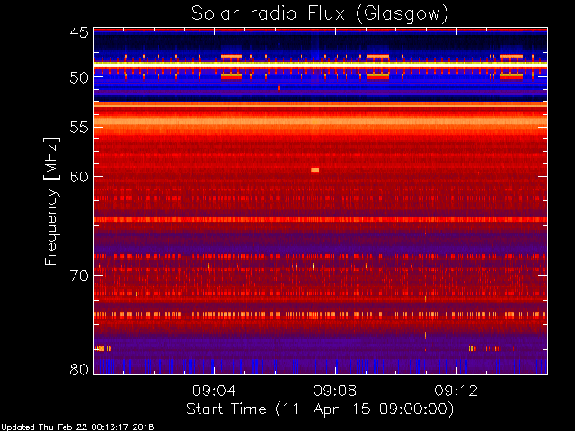Click the 'Frequency [MHz]' axis label

pos(51,201)
